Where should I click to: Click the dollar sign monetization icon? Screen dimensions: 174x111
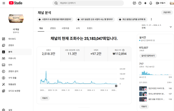point(3,78)
